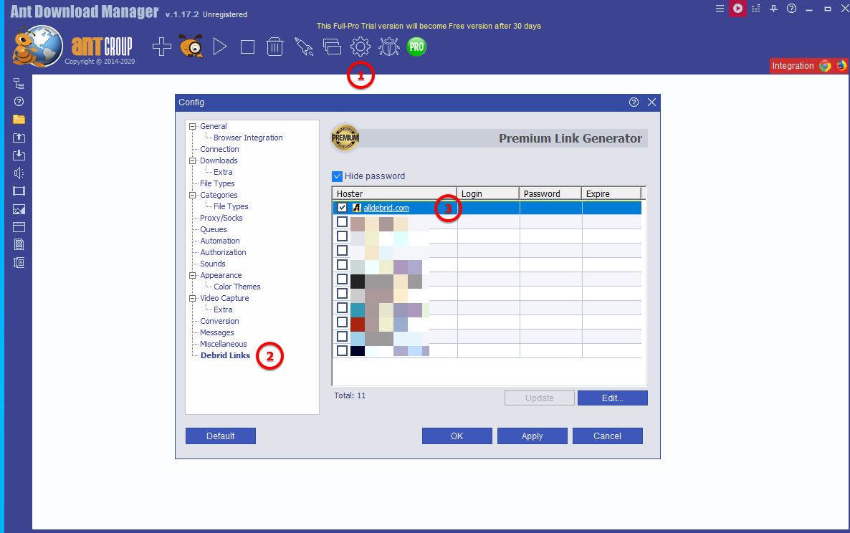Collapse the Categories tree node
Viewport: 850px width, 533px height.
pos(192,195)
